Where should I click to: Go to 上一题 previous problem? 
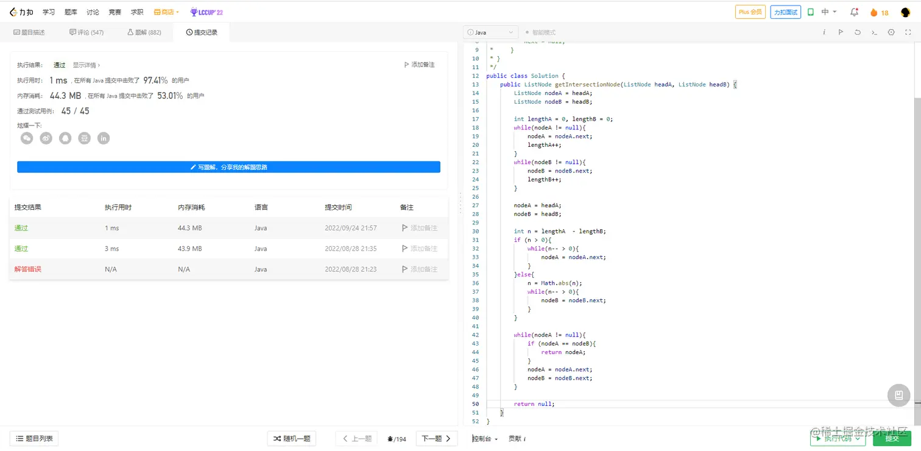(357, 438)
